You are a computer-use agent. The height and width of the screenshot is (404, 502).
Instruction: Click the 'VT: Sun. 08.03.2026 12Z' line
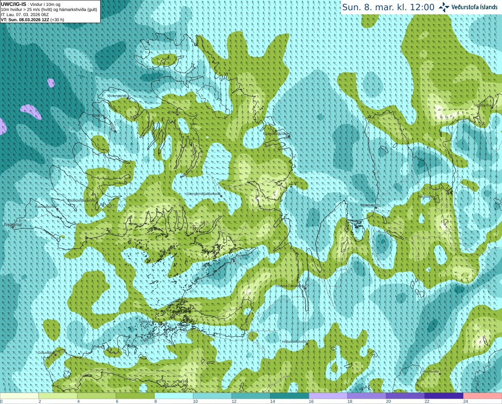coord(25,20)
